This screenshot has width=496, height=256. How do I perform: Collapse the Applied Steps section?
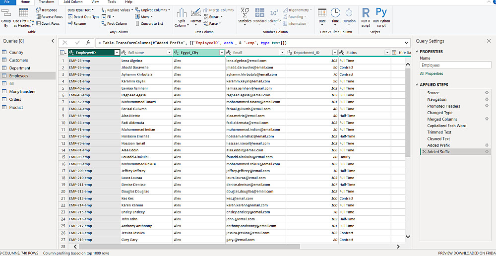pos(417,85)
